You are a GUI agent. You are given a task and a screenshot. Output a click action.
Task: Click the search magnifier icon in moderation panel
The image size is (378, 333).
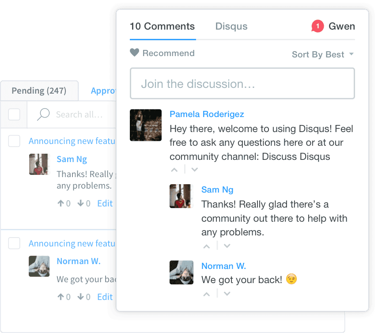pyautogui.click(x=43, y=114)
